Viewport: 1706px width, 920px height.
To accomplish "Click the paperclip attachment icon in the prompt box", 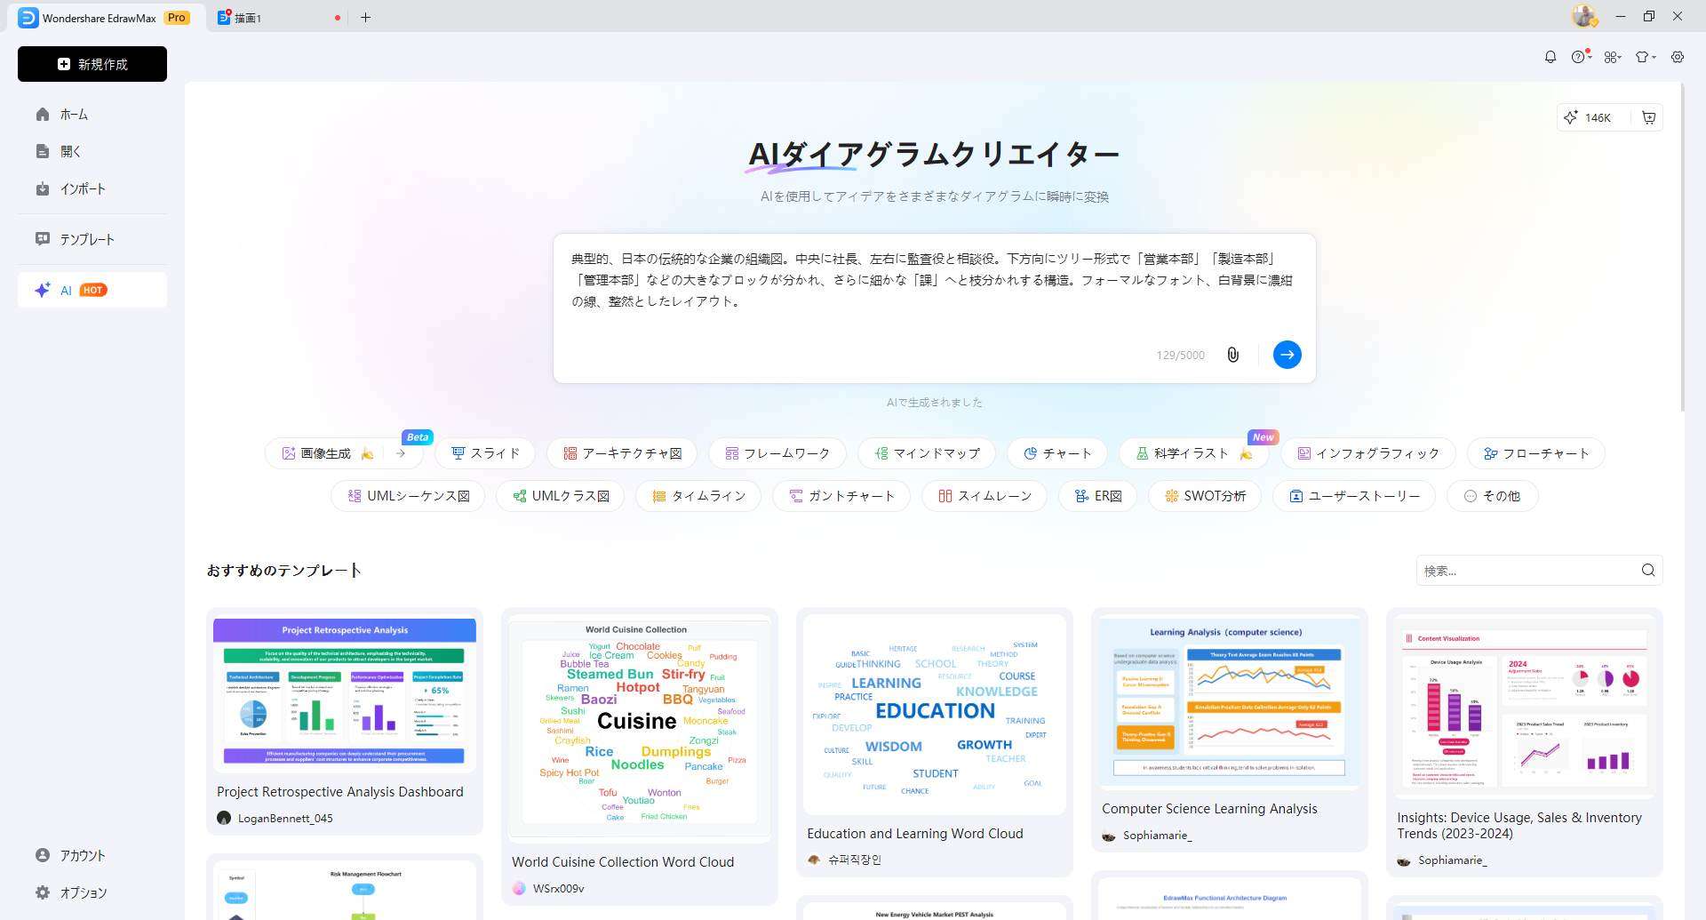I will pos(1233,355).
